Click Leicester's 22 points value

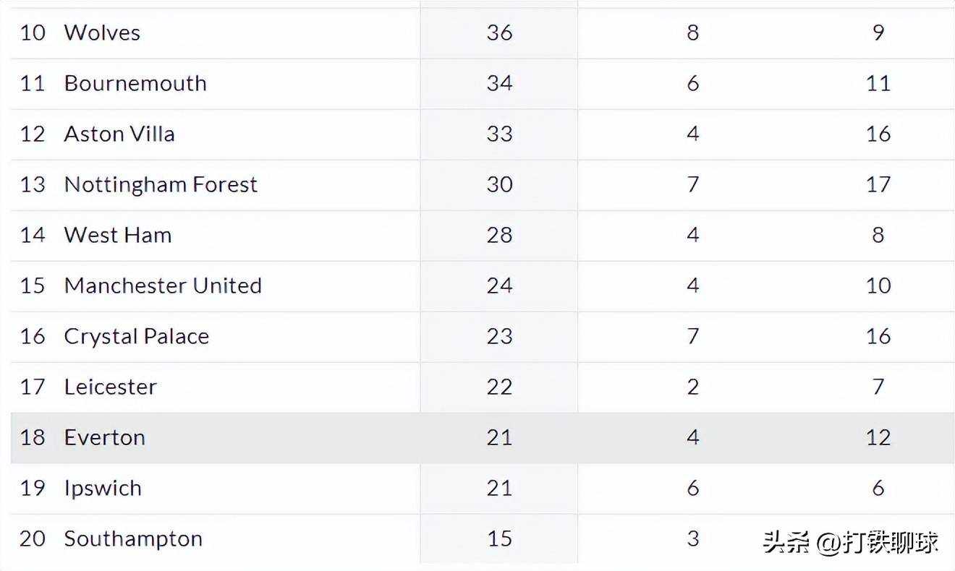pyautogui.click(x=499, y=387)
